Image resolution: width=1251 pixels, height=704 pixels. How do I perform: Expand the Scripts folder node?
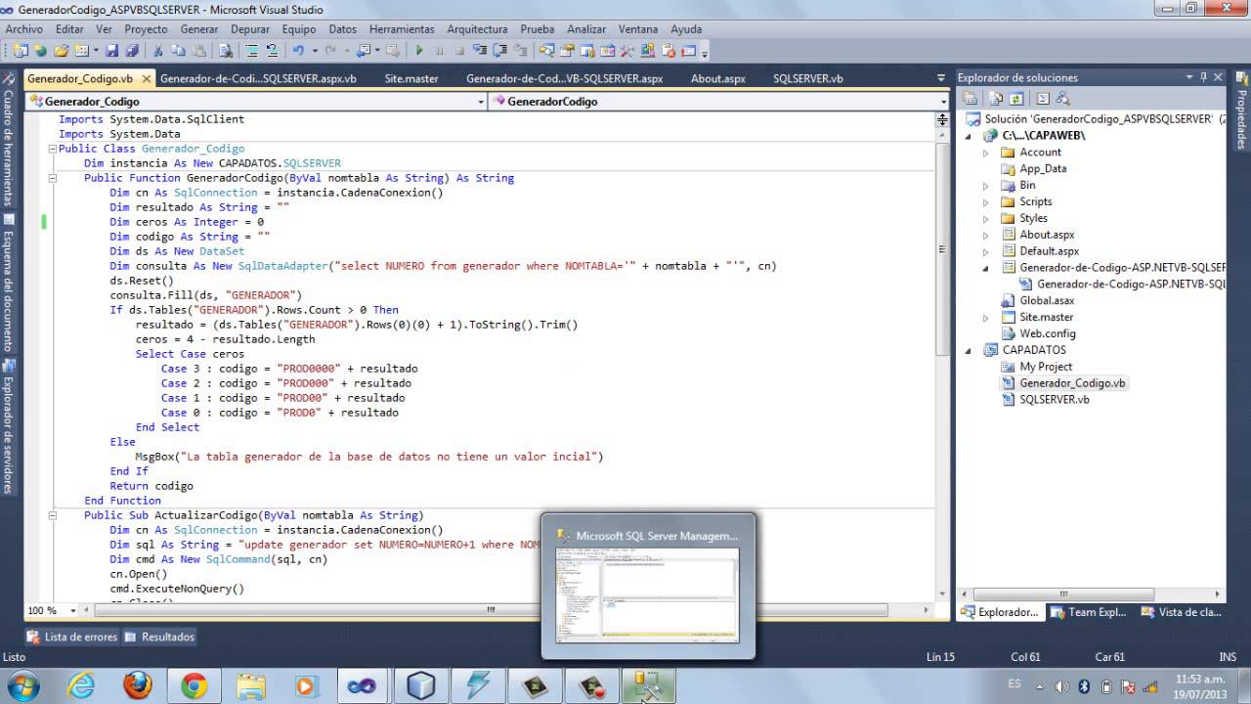(x=985, y=201)
